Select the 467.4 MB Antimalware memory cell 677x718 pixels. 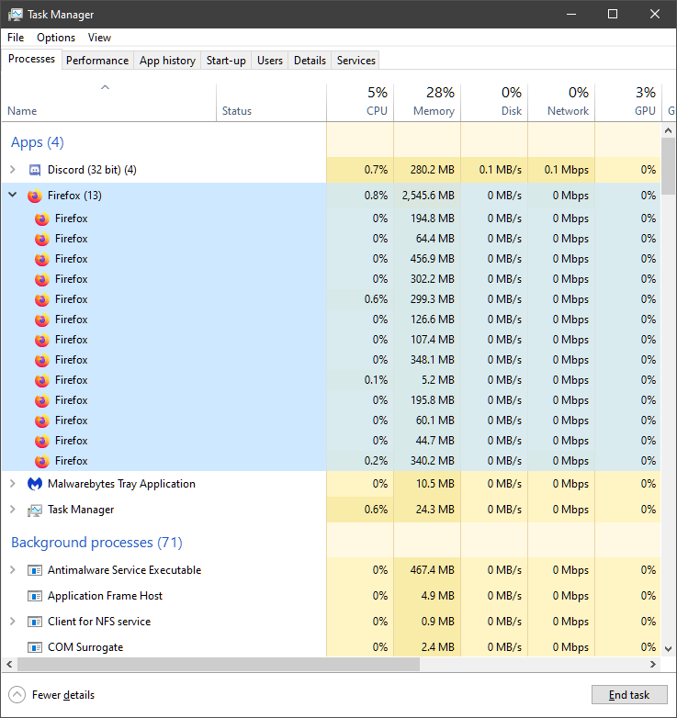click(427, 570)
